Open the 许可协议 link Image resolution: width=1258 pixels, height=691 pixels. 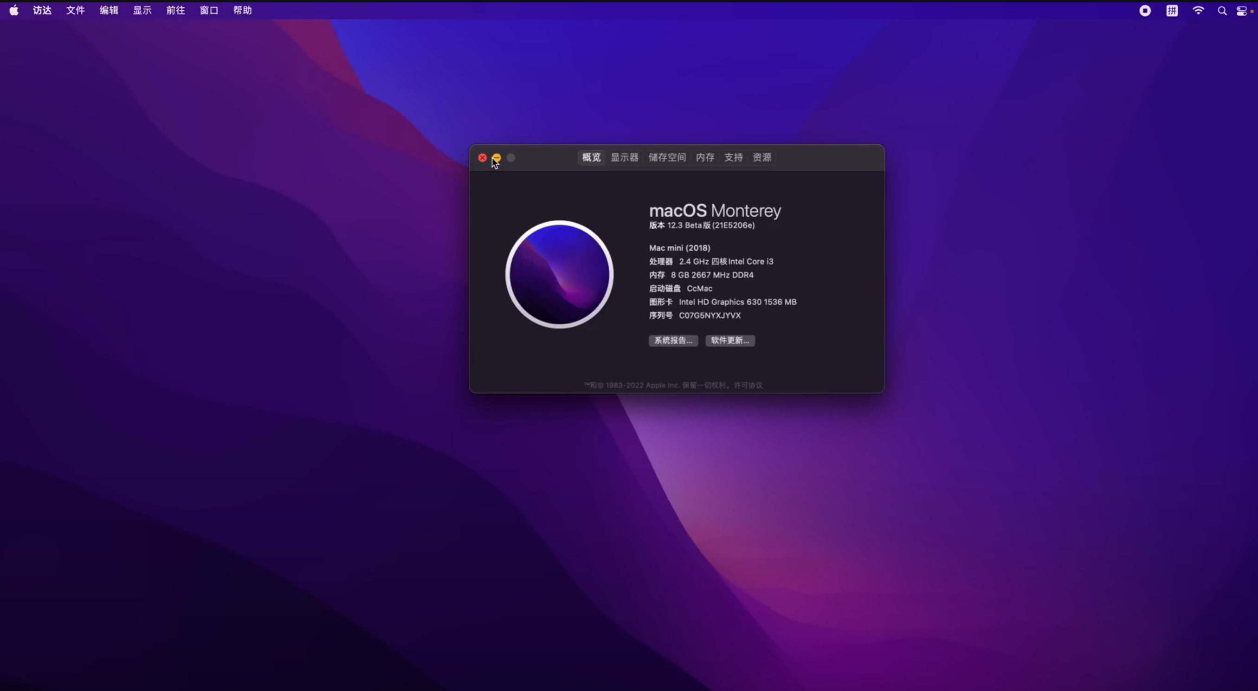click(x=748, y=385)
